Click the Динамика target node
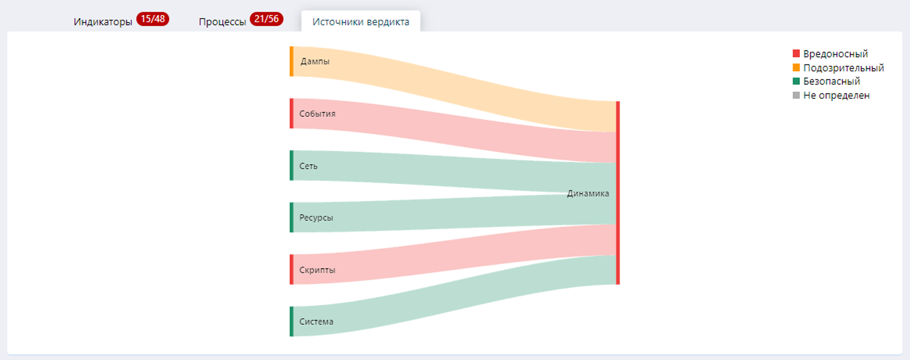910x360 pixels. coord(618,193)
